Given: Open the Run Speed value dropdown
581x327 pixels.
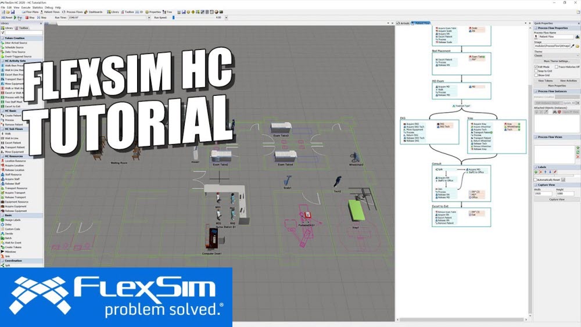Looking at the screenshot, I should [x=226, y=17].
